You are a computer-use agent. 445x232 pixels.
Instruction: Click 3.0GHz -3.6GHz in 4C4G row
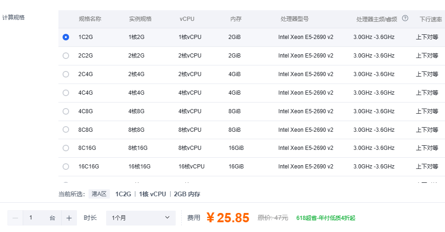374,93
